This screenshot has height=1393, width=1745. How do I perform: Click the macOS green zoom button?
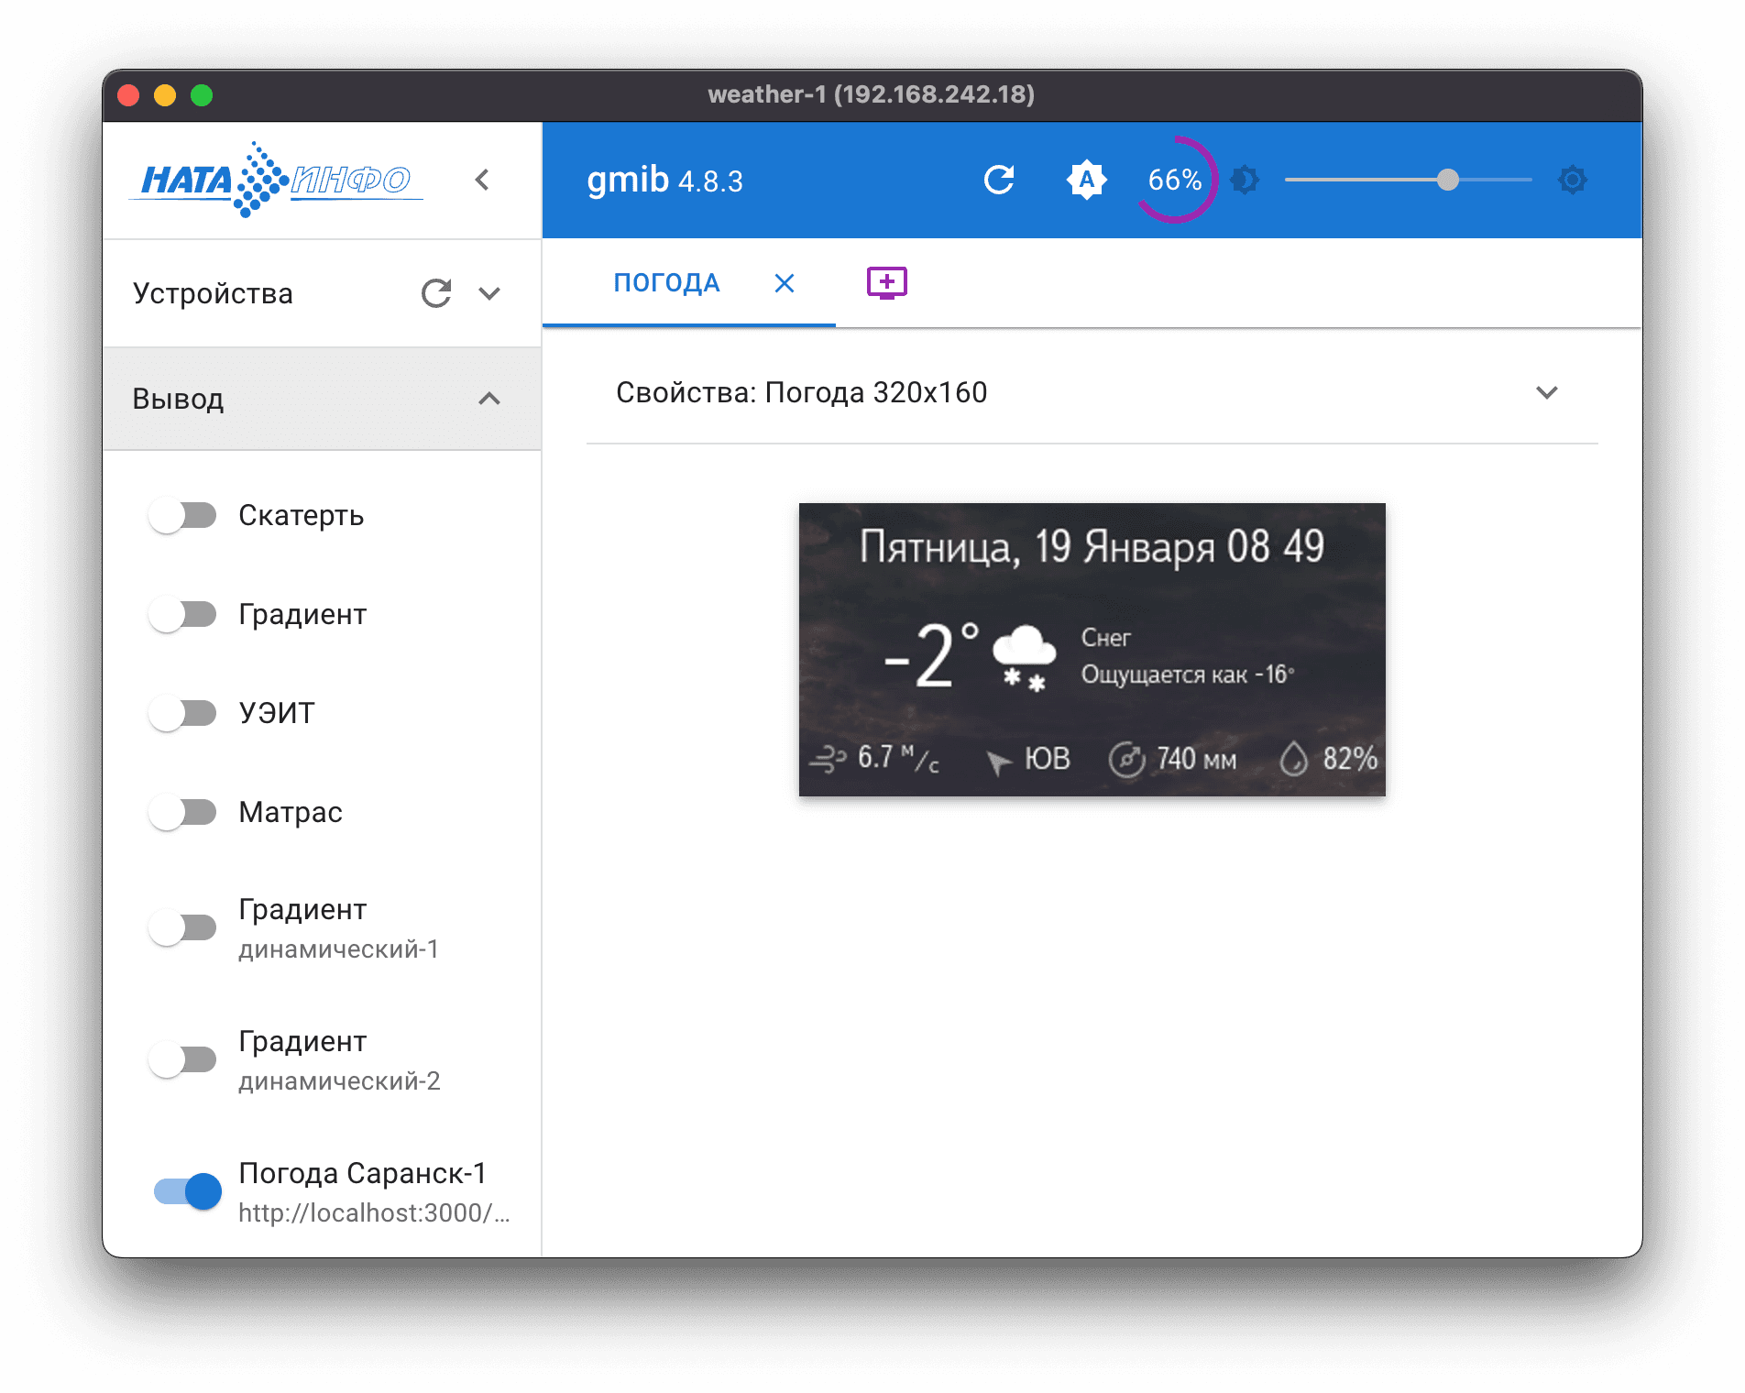click(202, 95)
